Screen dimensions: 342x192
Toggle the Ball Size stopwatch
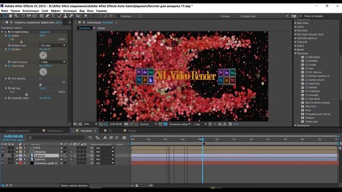pos(9,88)
